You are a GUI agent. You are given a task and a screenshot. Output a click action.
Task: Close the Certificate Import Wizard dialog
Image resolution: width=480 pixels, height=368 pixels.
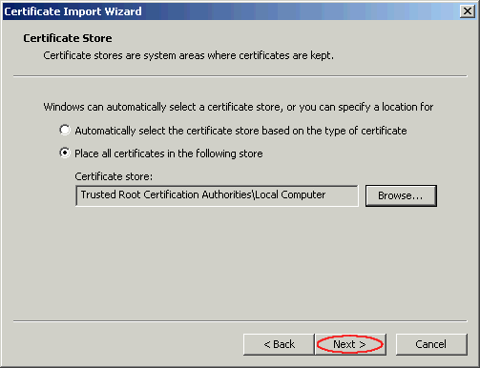point(467,11)
